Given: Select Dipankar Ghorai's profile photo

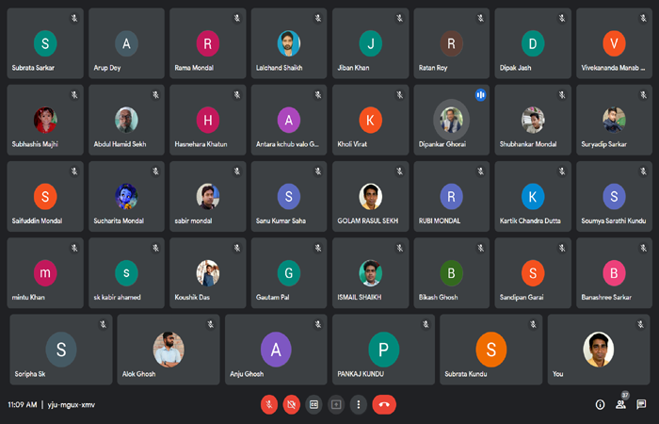Looking at the screenshot, I should pyautogui.click(x=451, y=120).
